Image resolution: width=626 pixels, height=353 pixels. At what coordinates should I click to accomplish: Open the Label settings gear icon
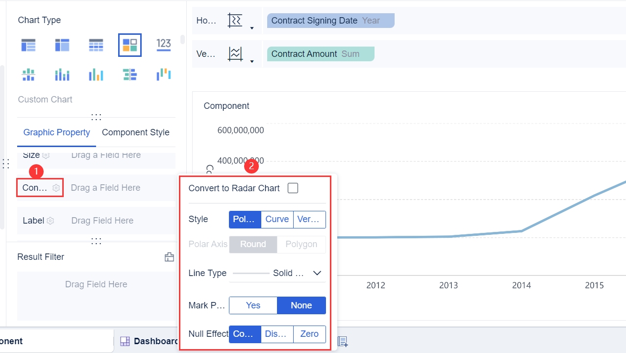click(50, 221)
